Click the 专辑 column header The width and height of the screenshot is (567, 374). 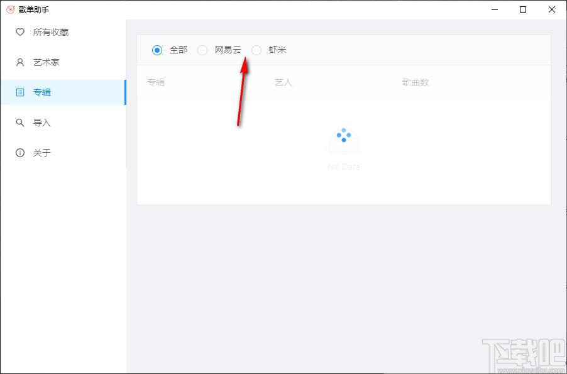(156, 82)
